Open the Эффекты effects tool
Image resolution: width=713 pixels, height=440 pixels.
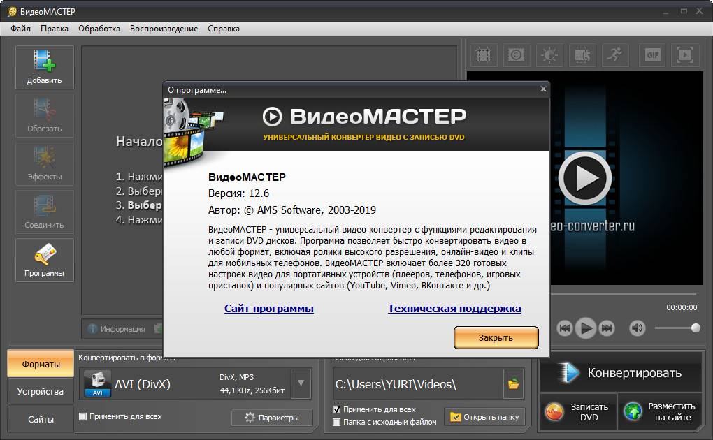(x=44, y=163)
